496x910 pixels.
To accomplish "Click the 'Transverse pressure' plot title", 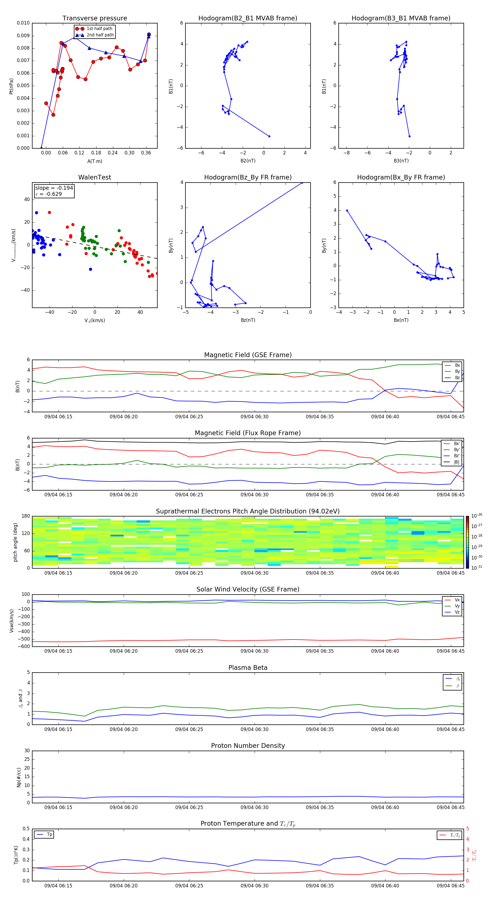I will (x=95, y=18).
